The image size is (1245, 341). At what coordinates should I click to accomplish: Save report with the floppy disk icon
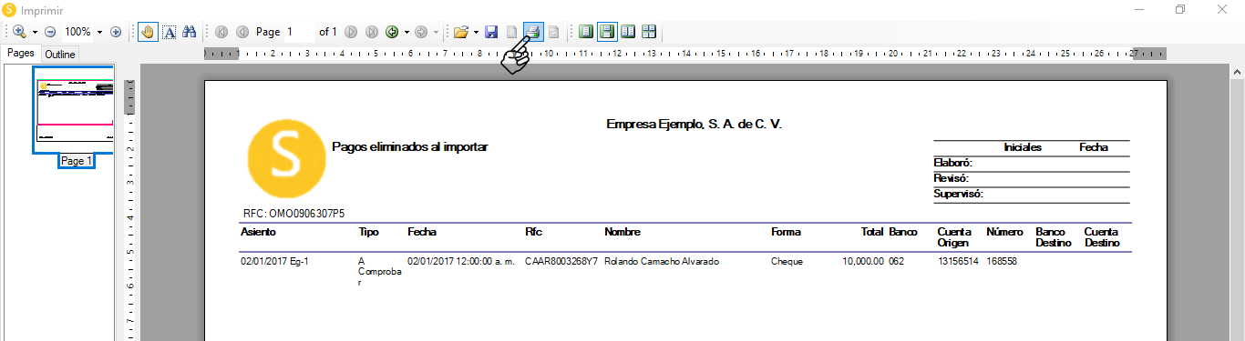[491, 32]
